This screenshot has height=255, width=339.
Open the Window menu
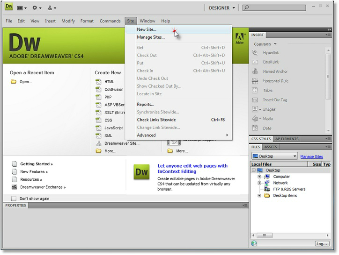coord(147,21)
